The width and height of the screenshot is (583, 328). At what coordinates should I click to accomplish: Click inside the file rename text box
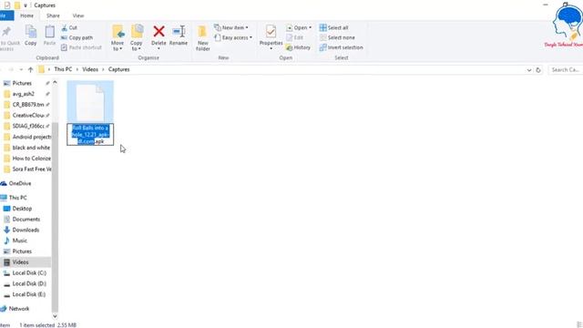click(x=90, y=135)
